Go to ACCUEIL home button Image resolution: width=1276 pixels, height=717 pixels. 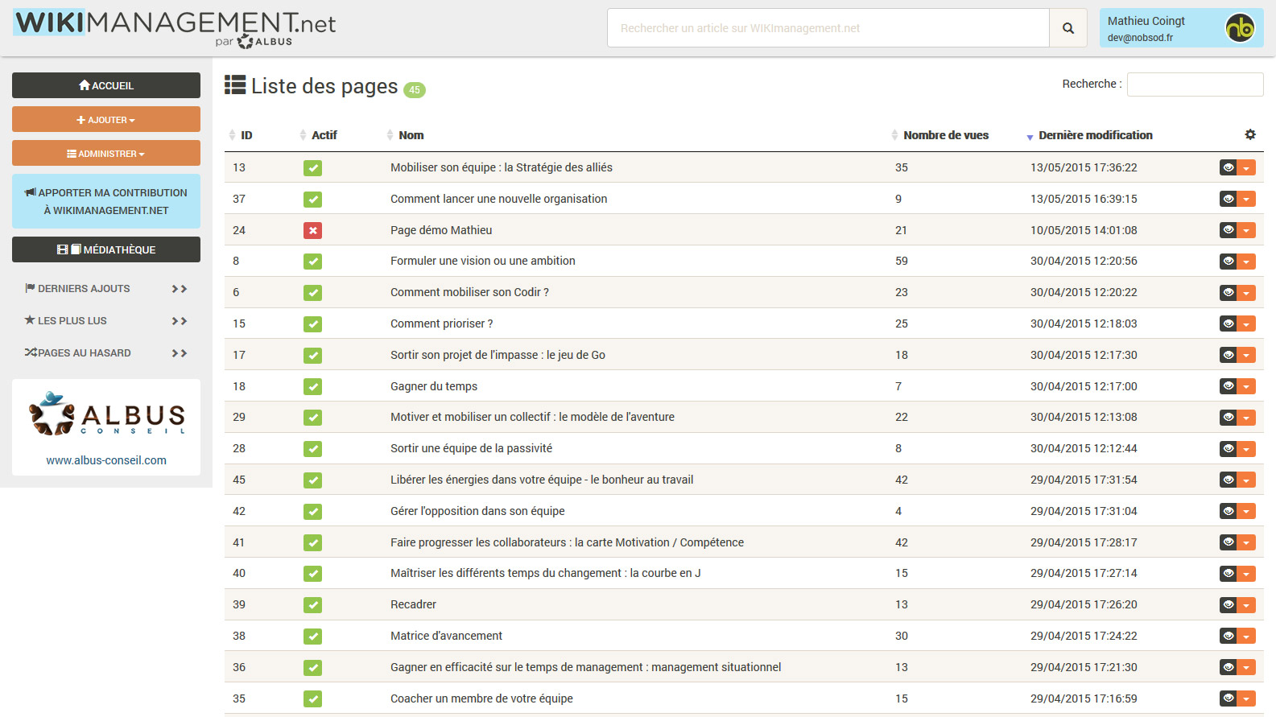tap(106, 85)
